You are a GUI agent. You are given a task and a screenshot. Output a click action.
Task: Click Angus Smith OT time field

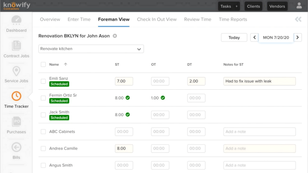(x=160, y=165)
